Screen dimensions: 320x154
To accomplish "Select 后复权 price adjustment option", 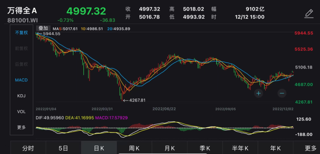I will point(21,64).
